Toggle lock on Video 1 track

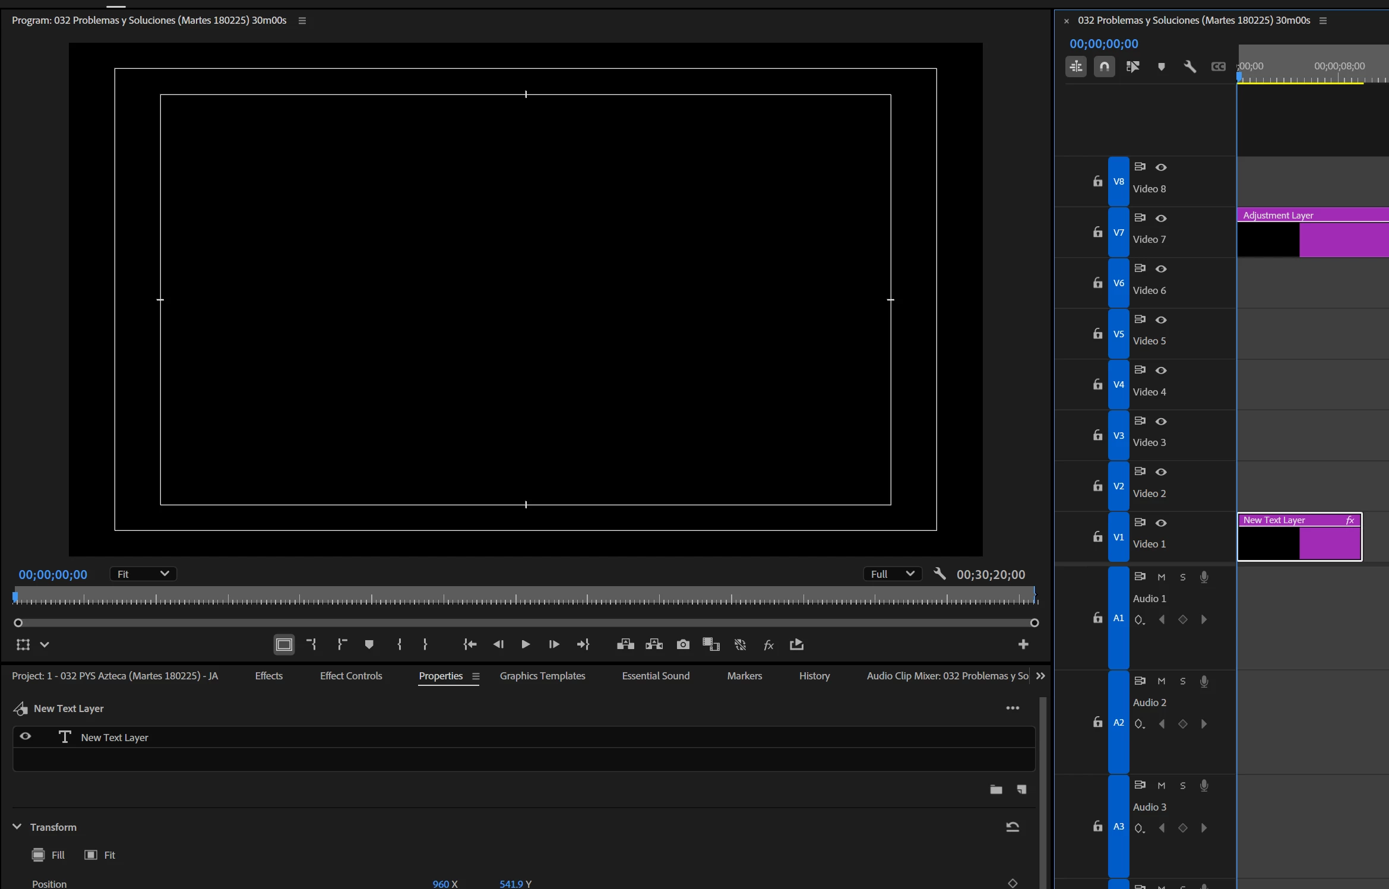click(1097, 537)
